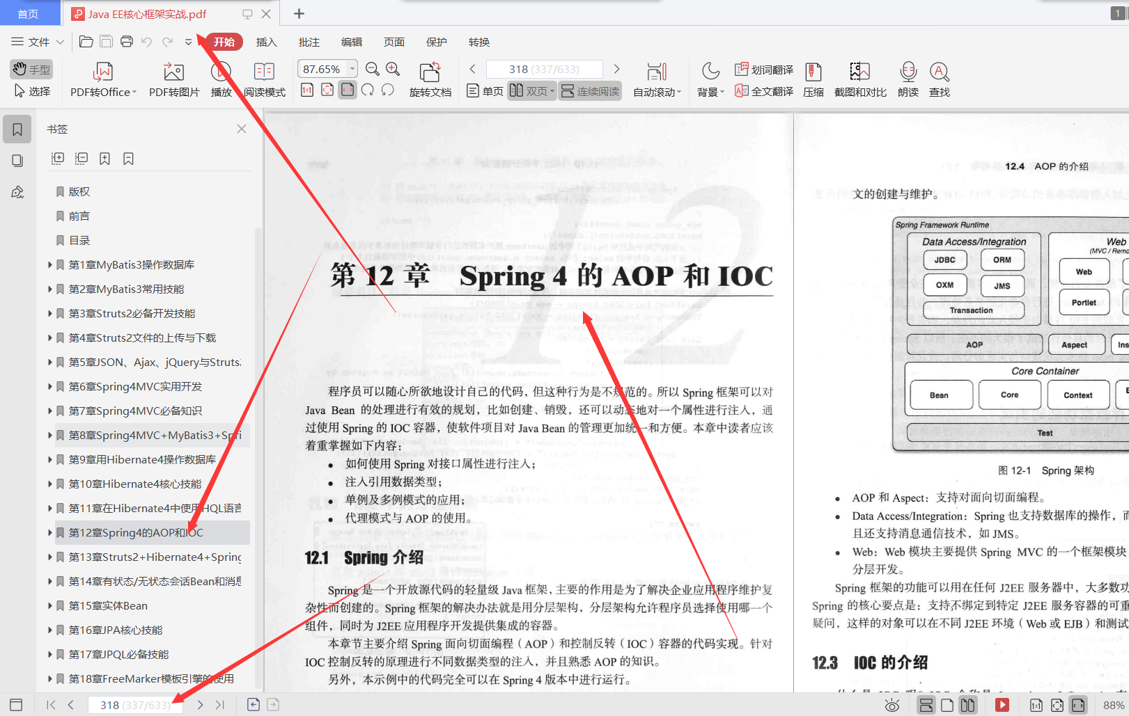Toggle the 选择 select tool
Screen dimensions: 1129x716
[x=32, y=91]
